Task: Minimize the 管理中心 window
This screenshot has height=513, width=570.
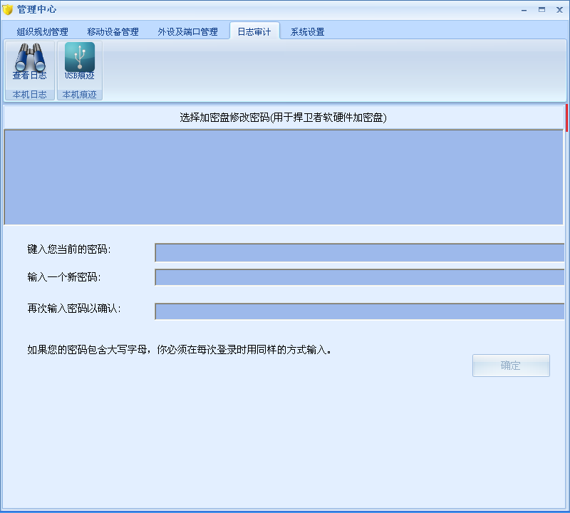Action: coord(525,10)
